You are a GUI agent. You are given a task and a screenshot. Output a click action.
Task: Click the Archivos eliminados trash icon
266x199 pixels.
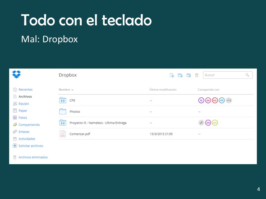tap(15, 157)
